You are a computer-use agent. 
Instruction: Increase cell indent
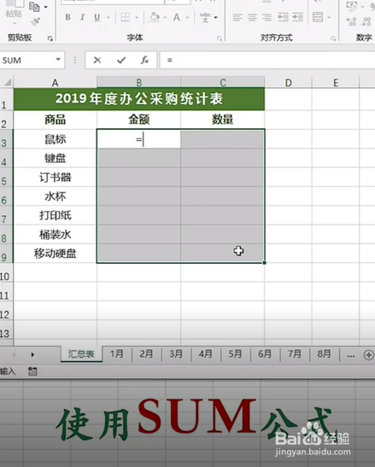pos(298,17)
